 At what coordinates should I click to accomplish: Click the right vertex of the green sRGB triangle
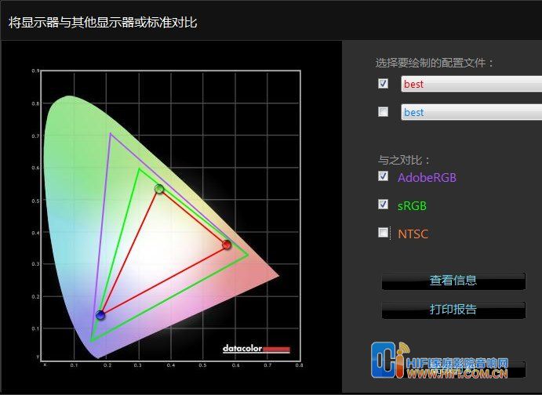(248, 255)
